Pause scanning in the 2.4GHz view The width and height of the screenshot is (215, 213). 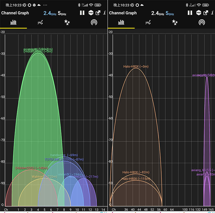click(82, 13)
